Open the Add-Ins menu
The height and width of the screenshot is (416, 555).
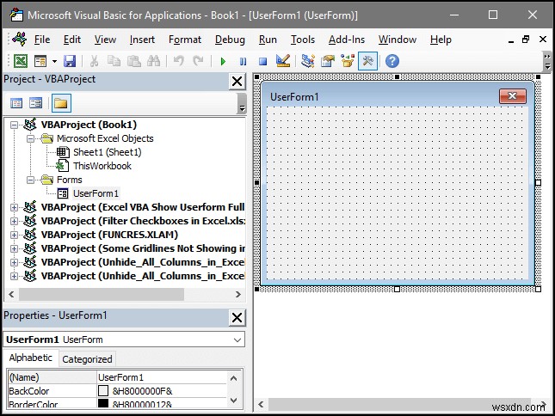pos(347,40)
